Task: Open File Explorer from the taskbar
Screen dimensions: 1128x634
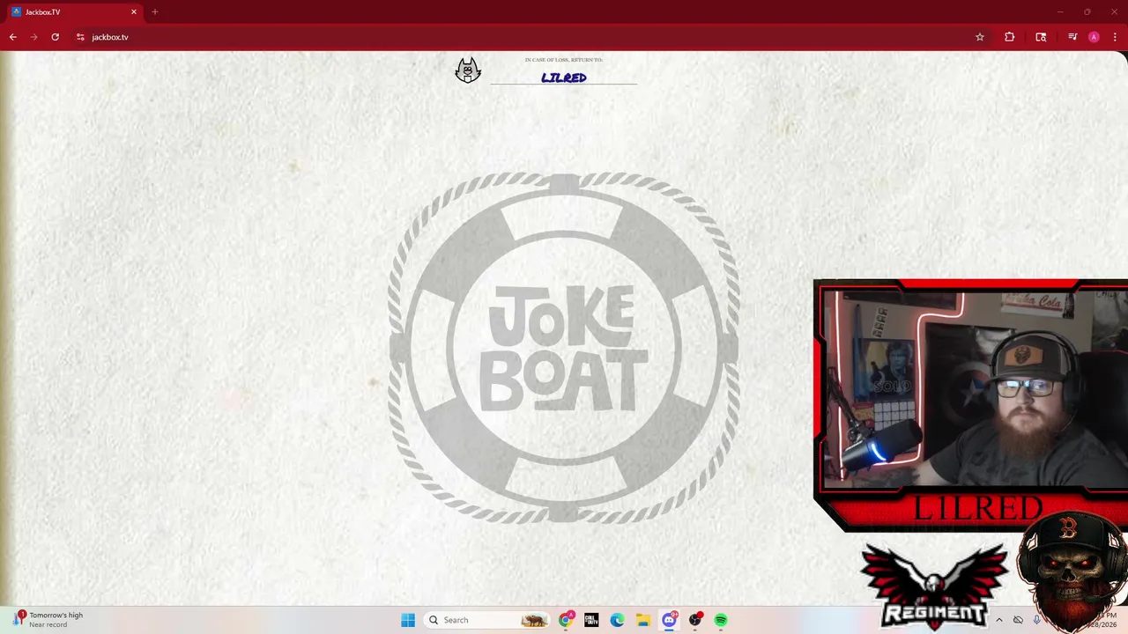Action: [643, 620]
